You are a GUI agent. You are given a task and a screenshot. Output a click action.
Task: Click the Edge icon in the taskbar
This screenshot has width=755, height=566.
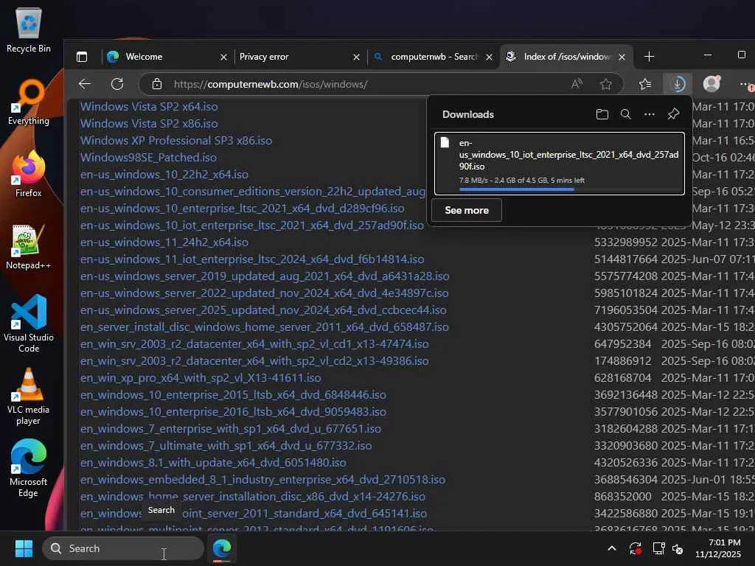[222, 548]
